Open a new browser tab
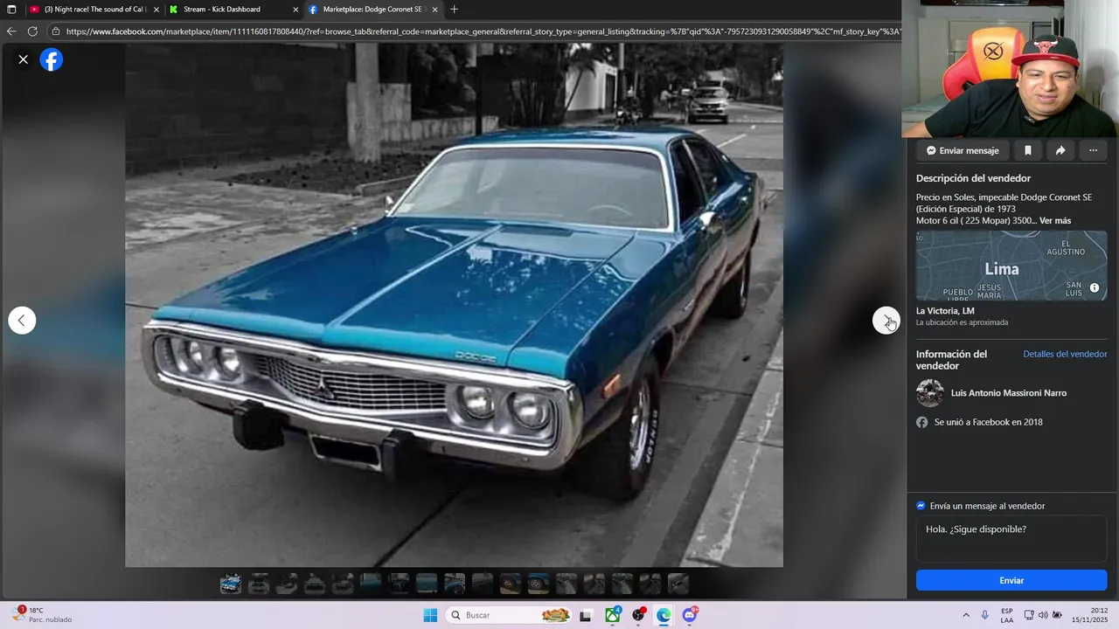 click(x=454, y=10)
